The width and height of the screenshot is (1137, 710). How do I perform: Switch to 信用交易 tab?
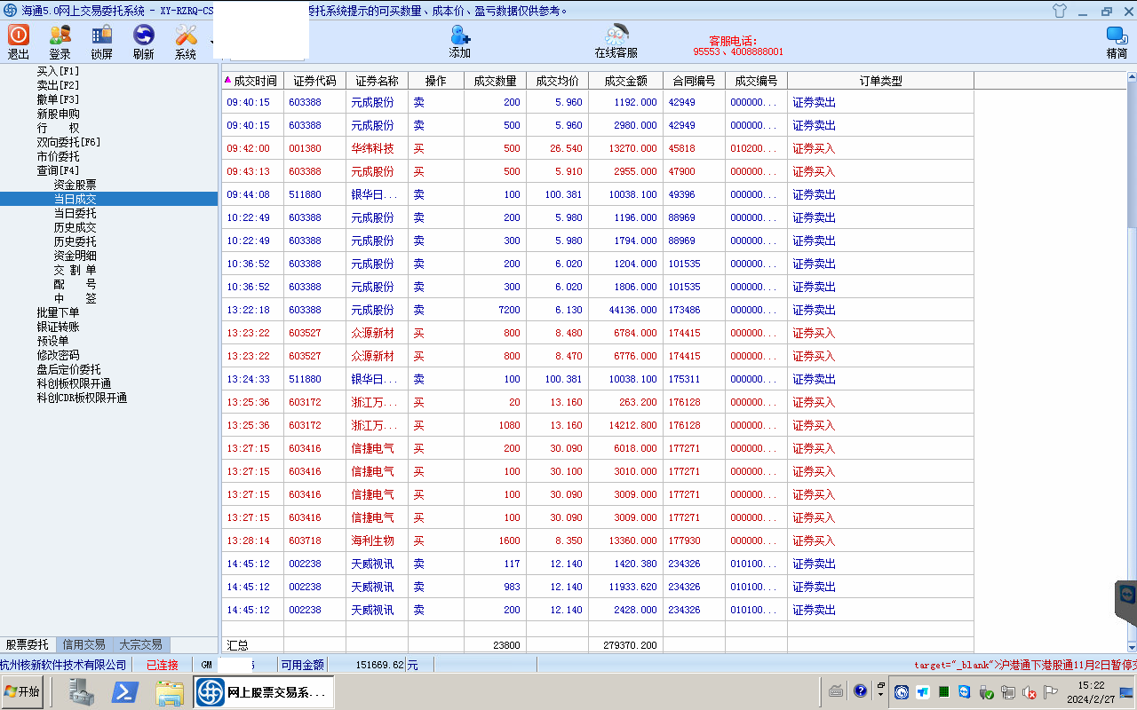point(83,644)
